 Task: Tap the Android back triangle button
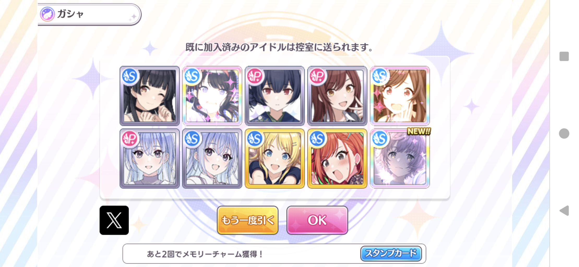(564, 210)
